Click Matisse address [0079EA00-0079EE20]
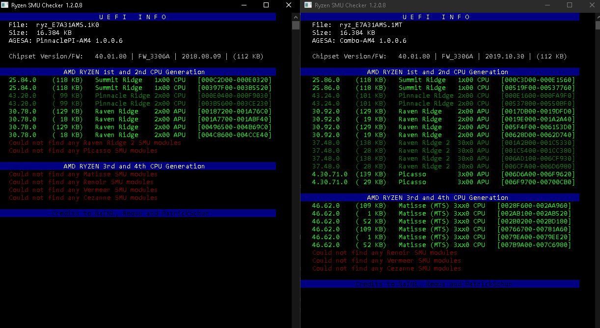The width and height of the screenshot is (600, 328). (534, 237)
